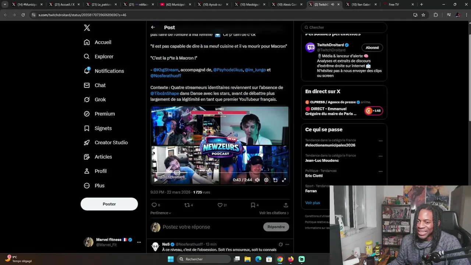The width and height of the screenshot is (471, 265).
Task: Click the reply icon with 6 comments
Action: pos(156,205)
